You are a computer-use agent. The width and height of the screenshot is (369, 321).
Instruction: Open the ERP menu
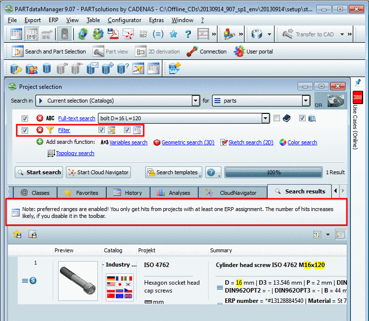(54, 20)
